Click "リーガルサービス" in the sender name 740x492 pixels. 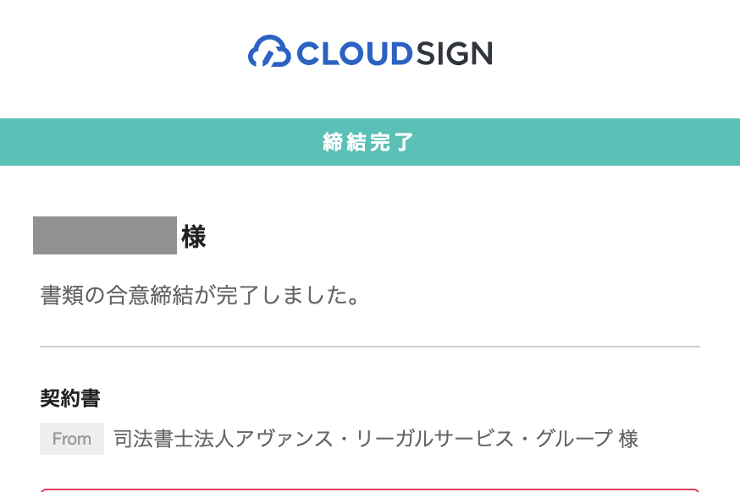pyautogui.click(x=432, y=439)
